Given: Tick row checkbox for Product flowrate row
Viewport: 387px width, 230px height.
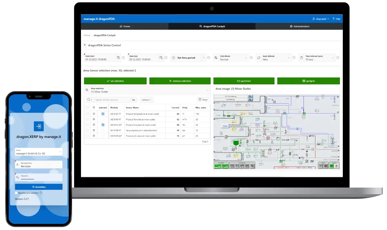Looking at the screenshot, I should pyautogui.click(x=87, y=119).
